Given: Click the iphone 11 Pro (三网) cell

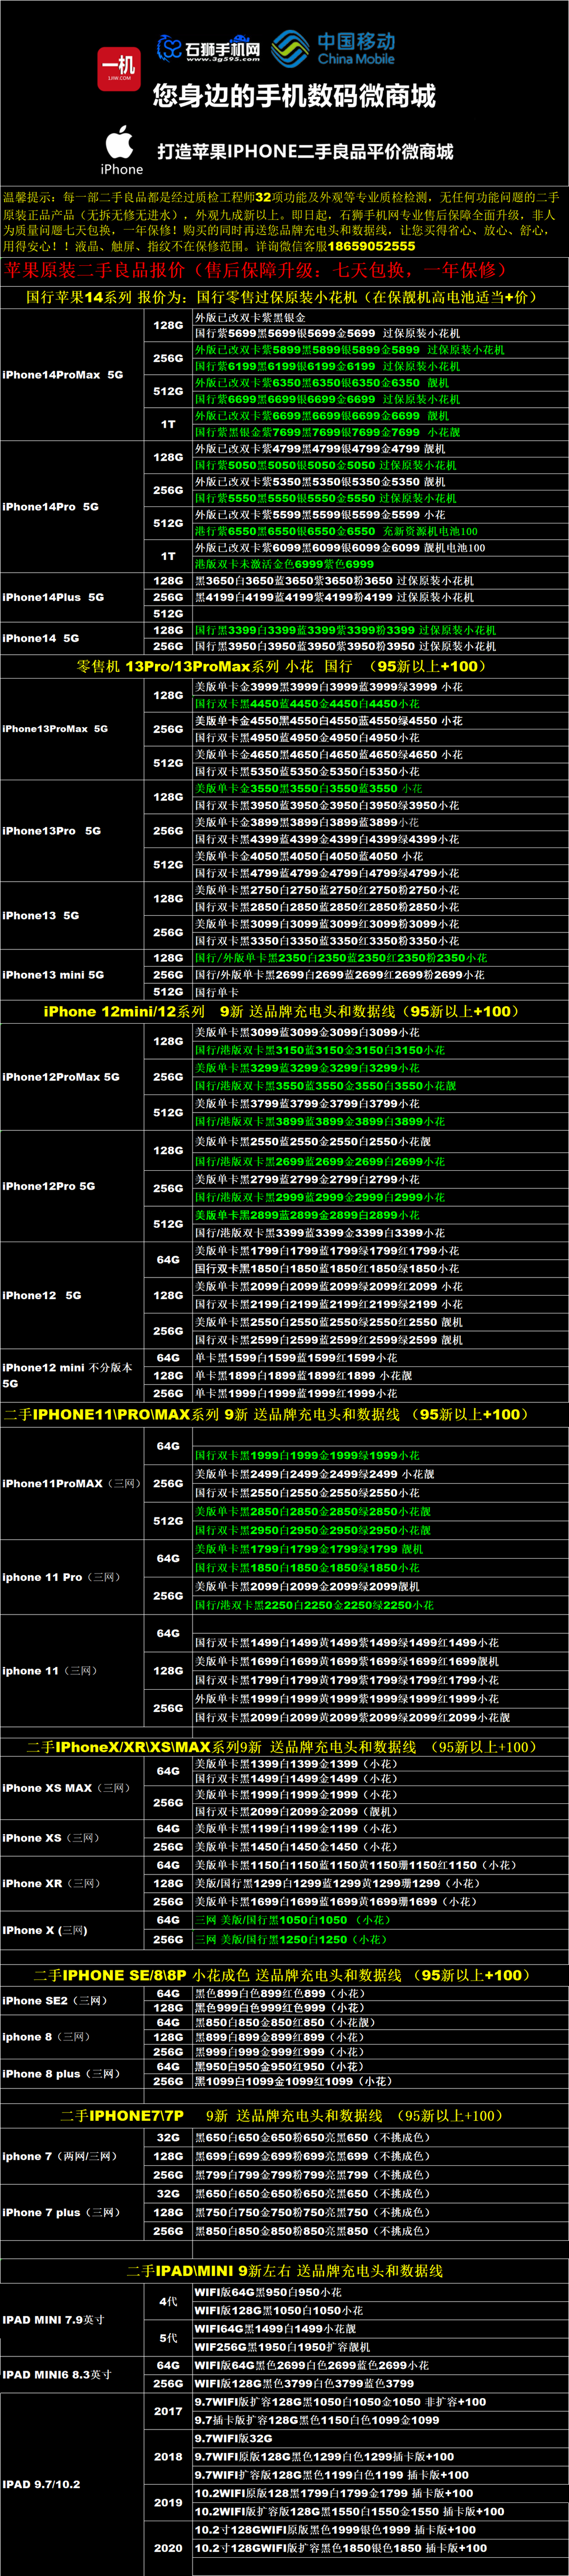Looking at the screenshot, I should tap(72, 1577).
